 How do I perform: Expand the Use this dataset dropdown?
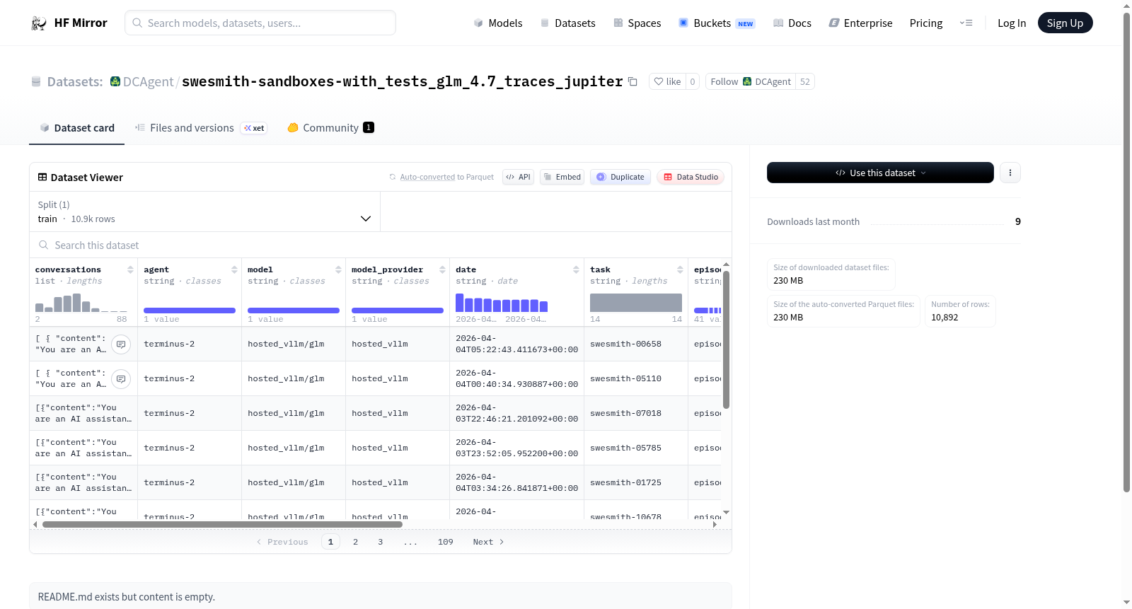[880, 173]
